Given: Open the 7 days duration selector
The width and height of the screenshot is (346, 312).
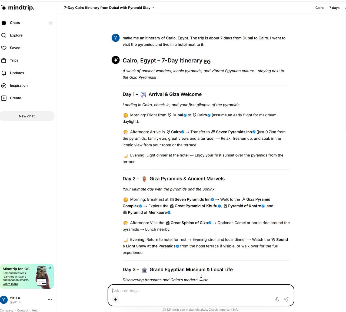Looking at the screenshot, I should coord(334,8).
